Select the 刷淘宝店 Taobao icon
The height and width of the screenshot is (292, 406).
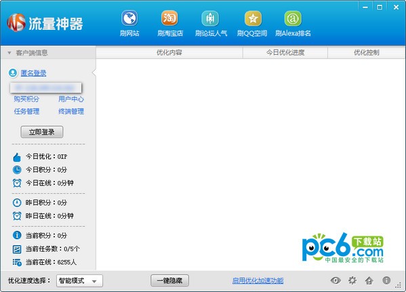[169, 18]
